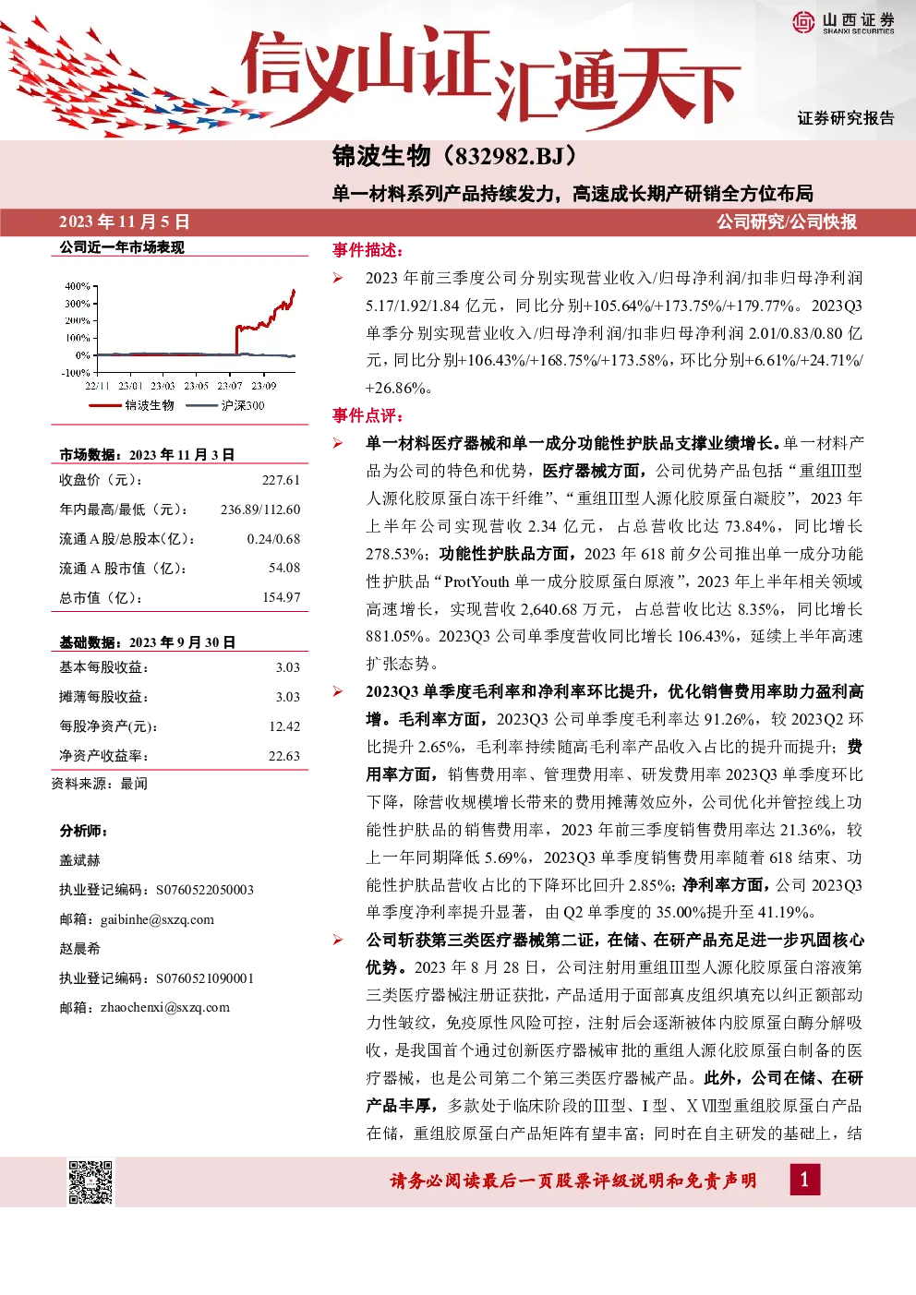This screenshot has width=916, height=1295.
Task: Click license code S0760522050003
Action: (x=205, y=890)
